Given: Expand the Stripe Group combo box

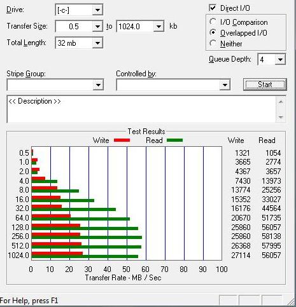Looking at the screenshot, I should point(98,85).
